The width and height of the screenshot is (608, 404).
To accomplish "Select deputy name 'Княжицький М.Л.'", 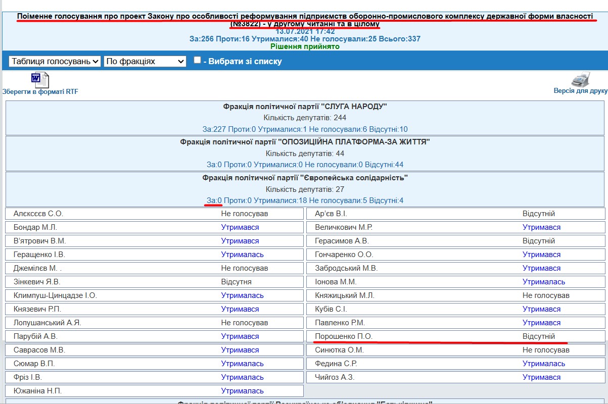I will pos(345,295).
